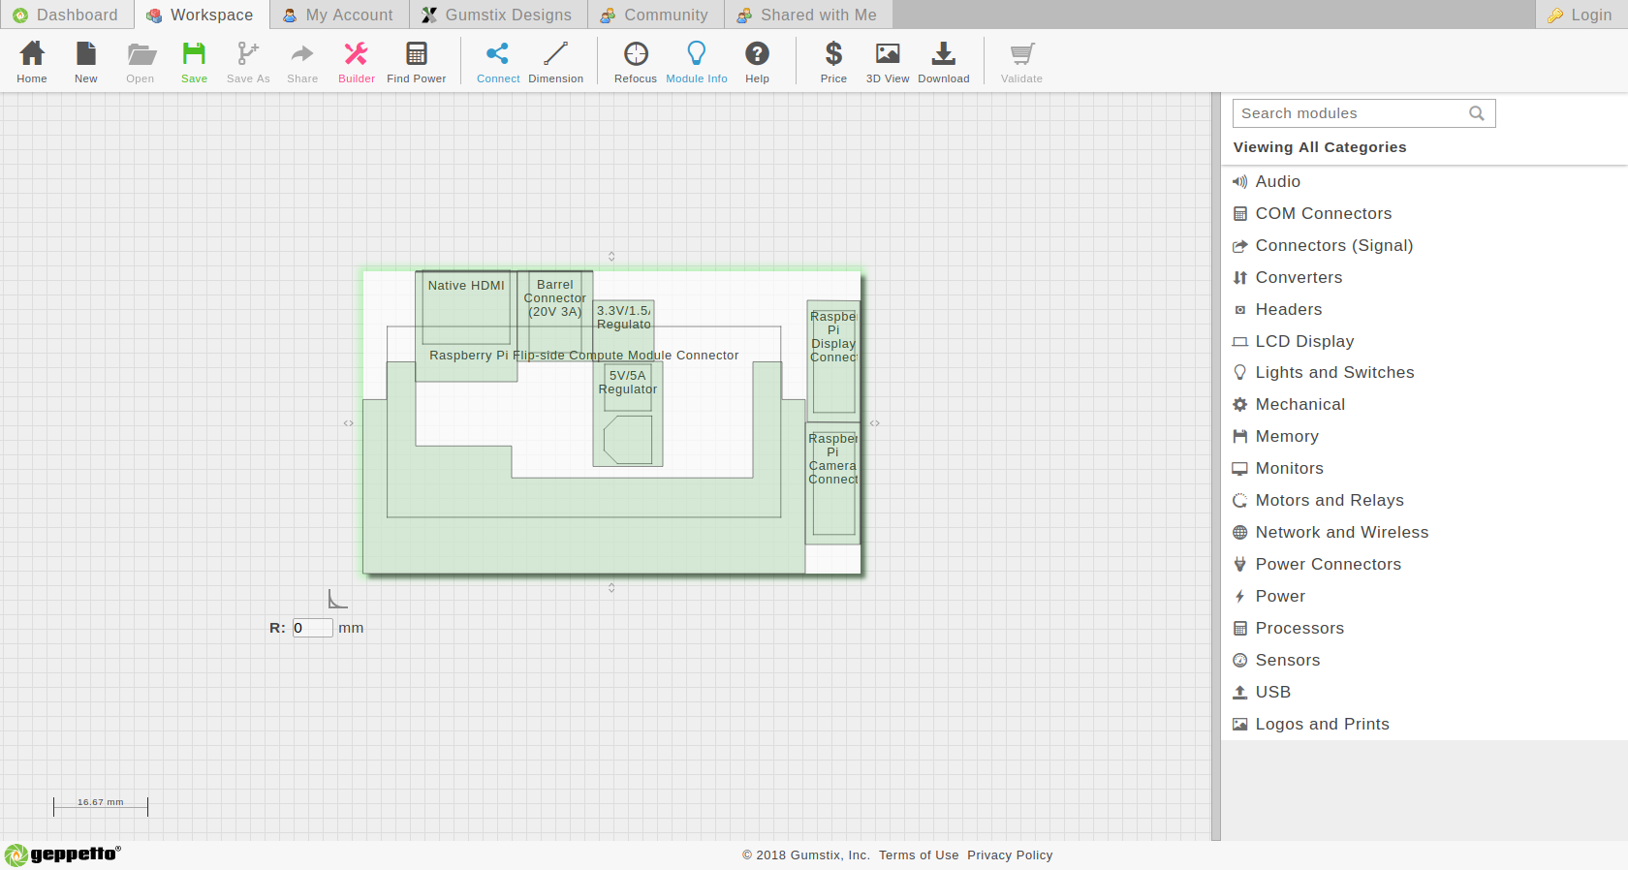
Task: Create a New design
Action: point(86,62)
